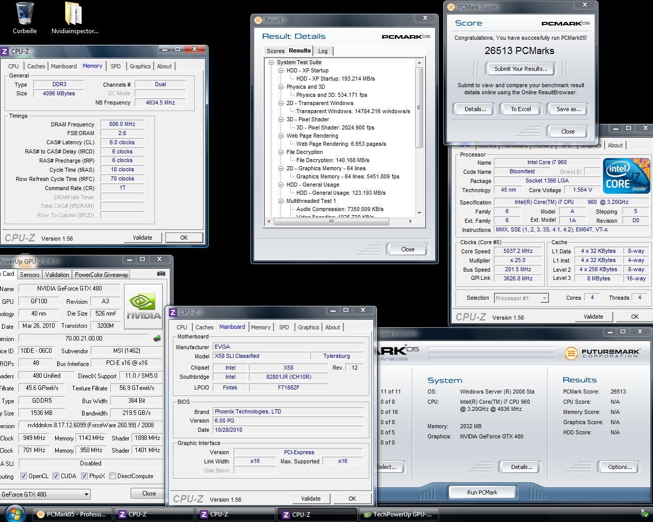Click the GPU-Z BIOS save chip icon
This screenshot has height=522, width=653.
point(157,338)
